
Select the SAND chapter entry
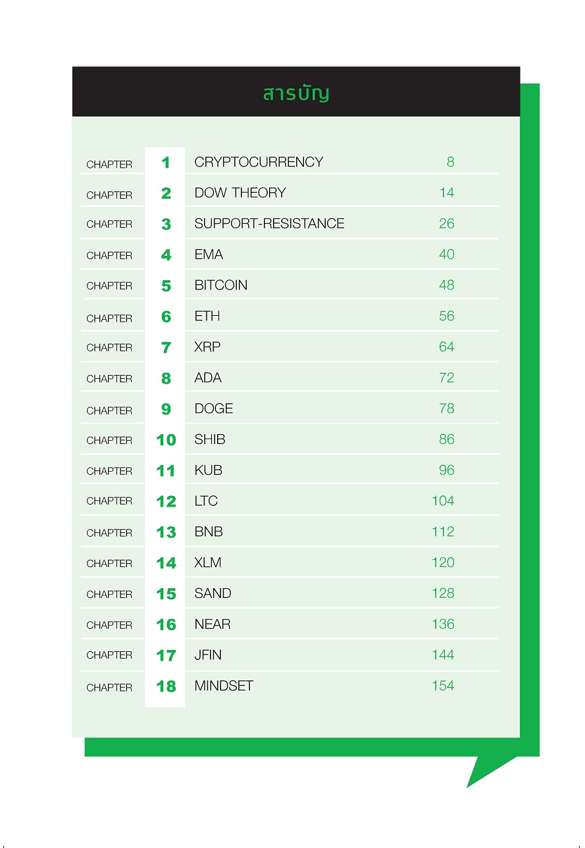(x=213, y=593)
